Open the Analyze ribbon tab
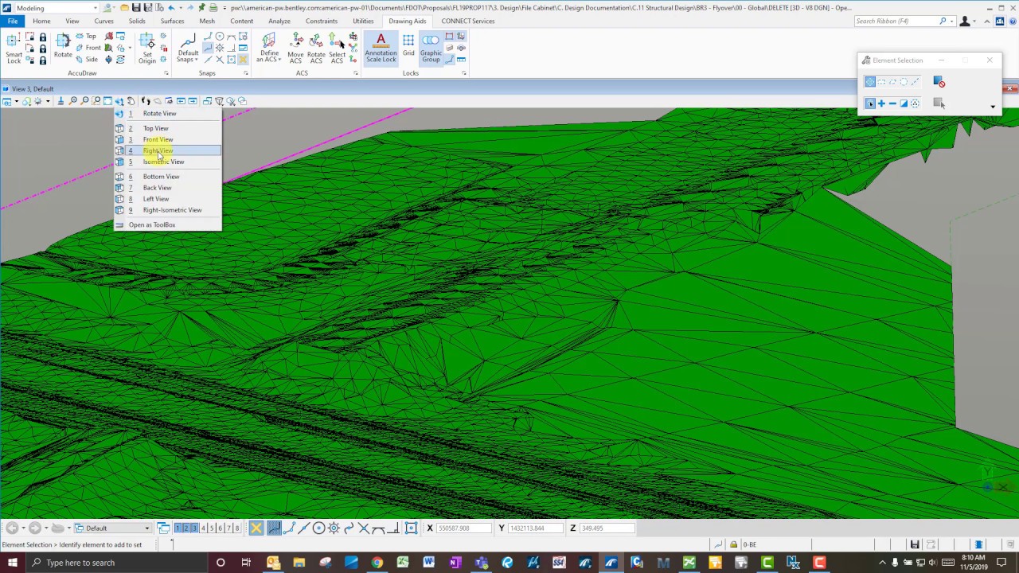 pyautogui.click(x=279, y=21)
